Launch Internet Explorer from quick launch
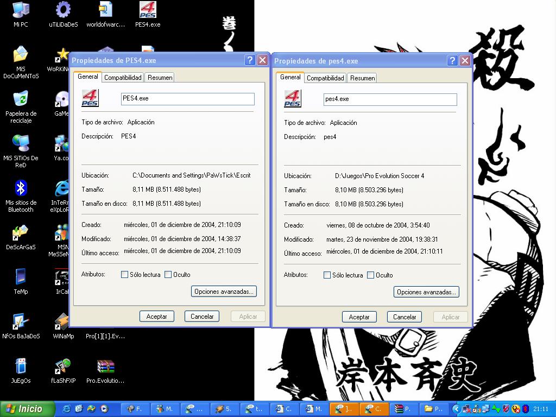Image resolution: width=556 pixels, height=417 pixels. coord(66,409)
